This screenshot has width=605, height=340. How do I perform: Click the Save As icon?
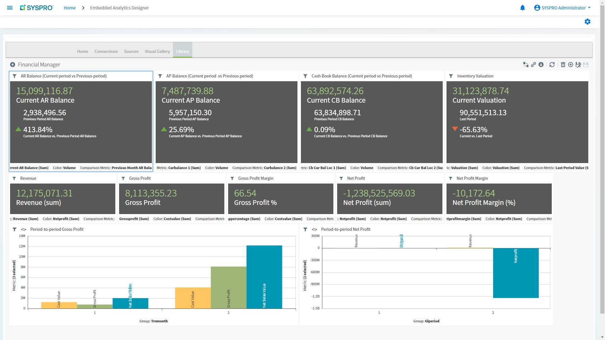pos(578,65)
